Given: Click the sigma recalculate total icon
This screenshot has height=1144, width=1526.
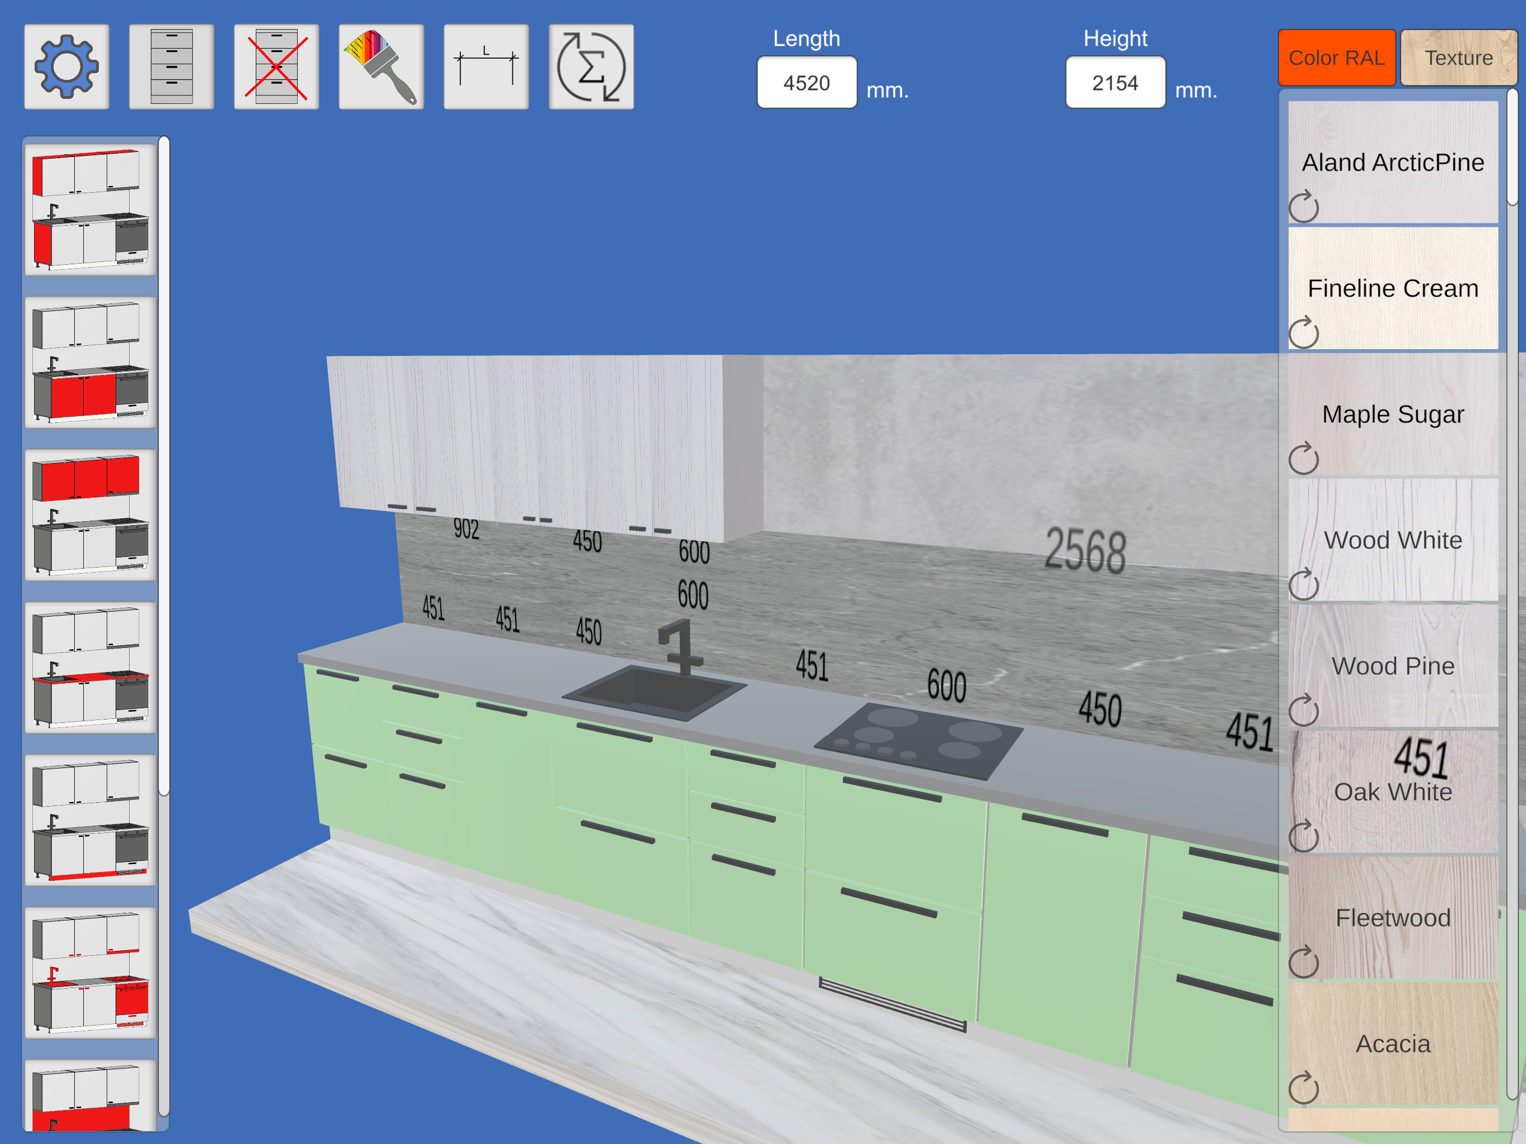Looking at the screenshot, I should point(590,67).
